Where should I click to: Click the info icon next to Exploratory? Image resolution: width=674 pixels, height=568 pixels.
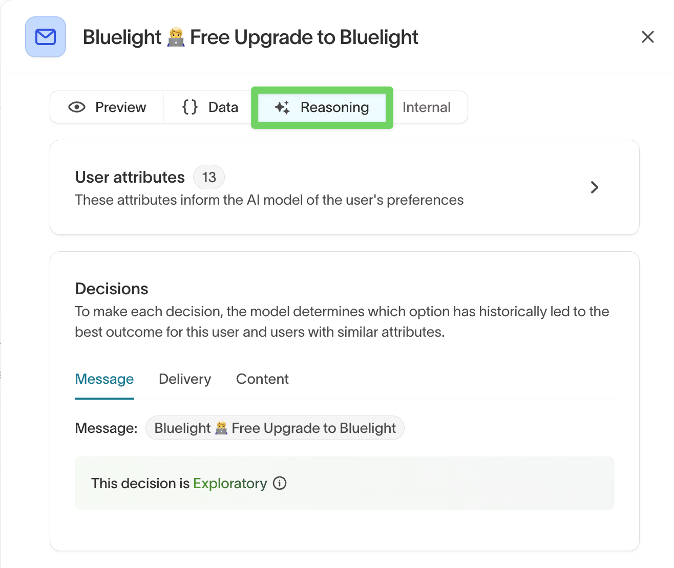click(x=280, y=483)
